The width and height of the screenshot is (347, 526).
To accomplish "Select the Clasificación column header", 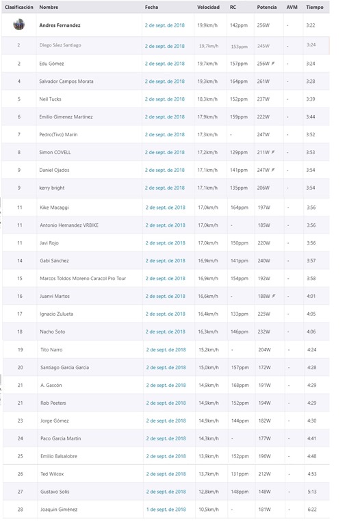I will (x=18, y=7).
